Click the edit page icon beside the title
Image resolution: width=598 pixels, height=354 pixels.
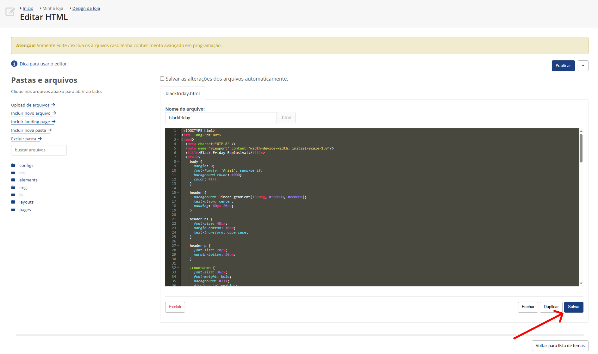[10, 12]
